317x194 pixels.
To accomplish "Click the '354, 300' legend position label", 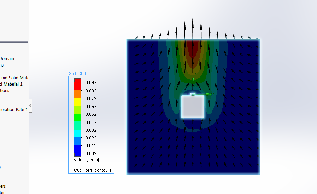I will click(x=77, y=74).
